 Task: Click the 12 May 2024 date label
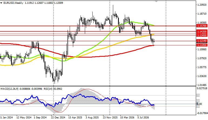click(24, 118)
